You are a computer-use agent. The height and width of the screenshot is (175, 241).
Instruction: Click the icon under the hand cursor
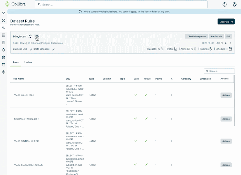[37, 36]
